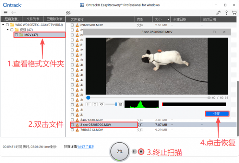Switch to the 已删除列表 tab
Screen dimensions: 239x163
[54, 19]
